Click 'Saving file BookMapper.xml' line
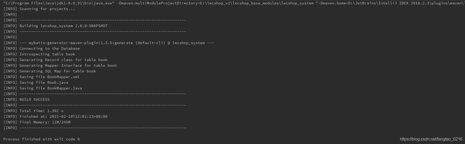Image resolution: width=465 pixels, height=144 pixels. coord(49,77)
